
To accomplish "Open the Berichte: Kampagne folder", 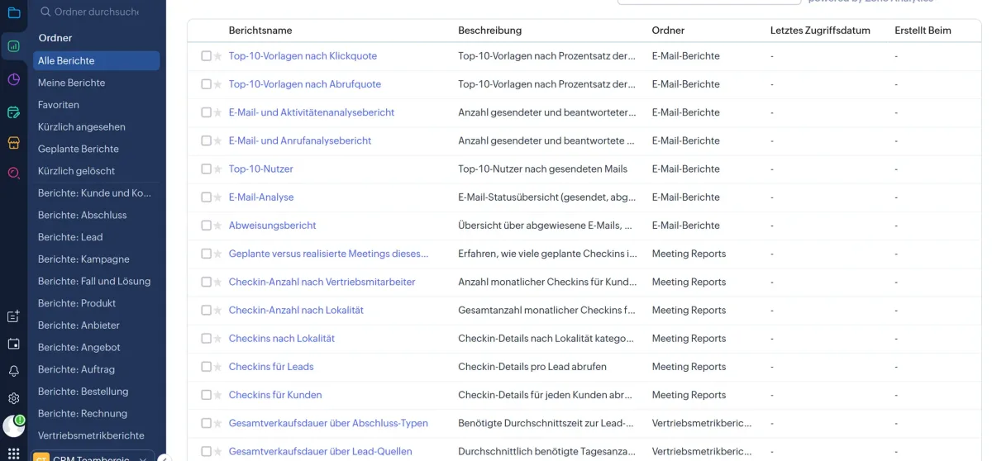I will 83,259.
